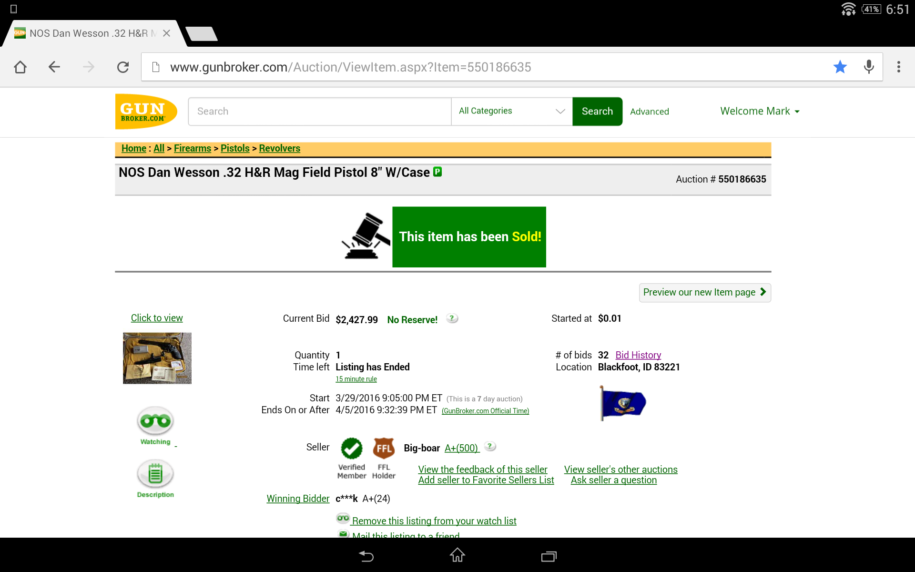Tap the Android recent apps button

pos(549,556)
